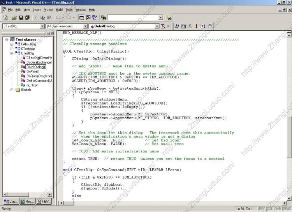Viewport: 292px width, 212px height.
Task: Open the Help menu
Action: coord(92,10)
